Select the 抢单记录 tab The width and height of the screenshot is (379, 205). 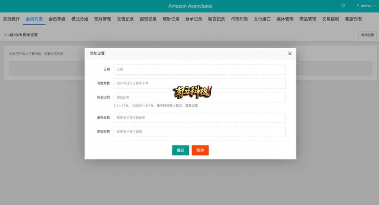click(194, 19)
